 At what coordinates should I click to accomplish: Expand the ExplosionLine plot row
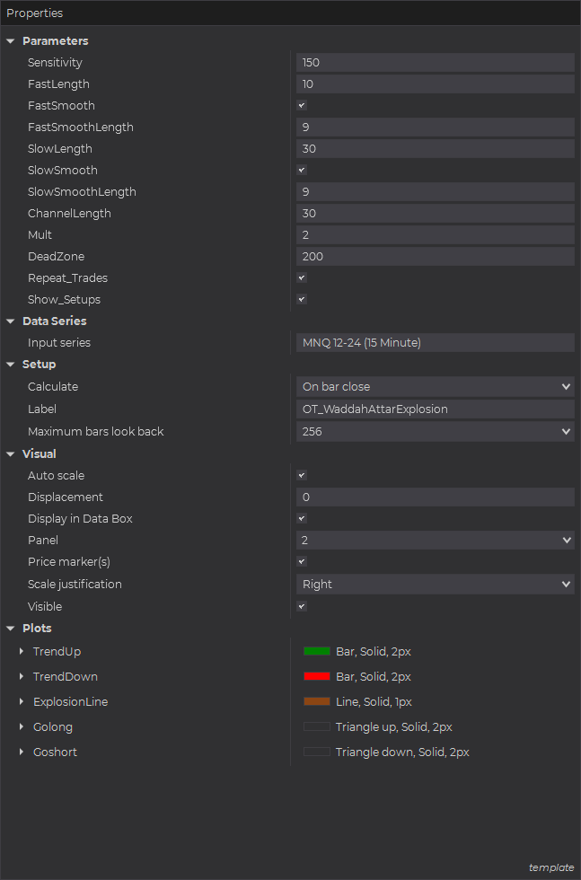22,702
